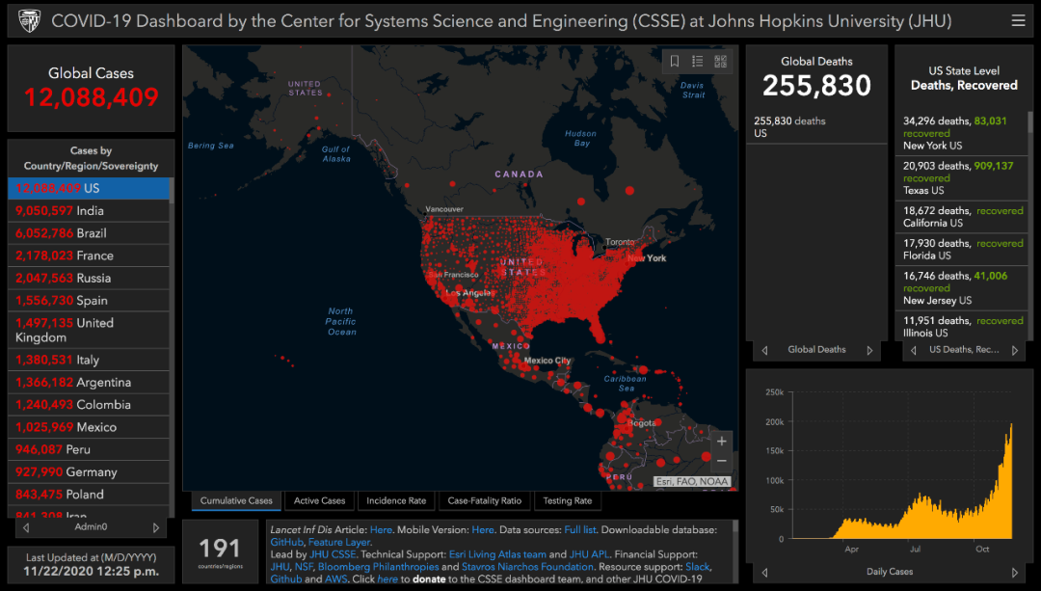The image size is (1041, 591).
Task: Choose France in cases list
Action: 89,255
